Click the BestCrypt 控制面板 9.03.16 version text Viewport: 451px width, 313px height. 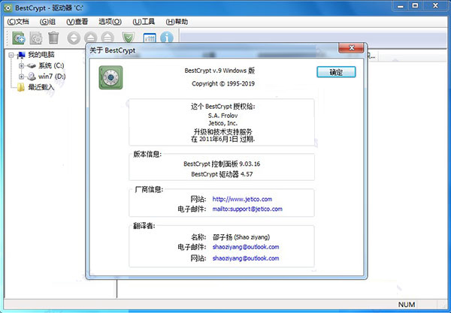(222, 164)
